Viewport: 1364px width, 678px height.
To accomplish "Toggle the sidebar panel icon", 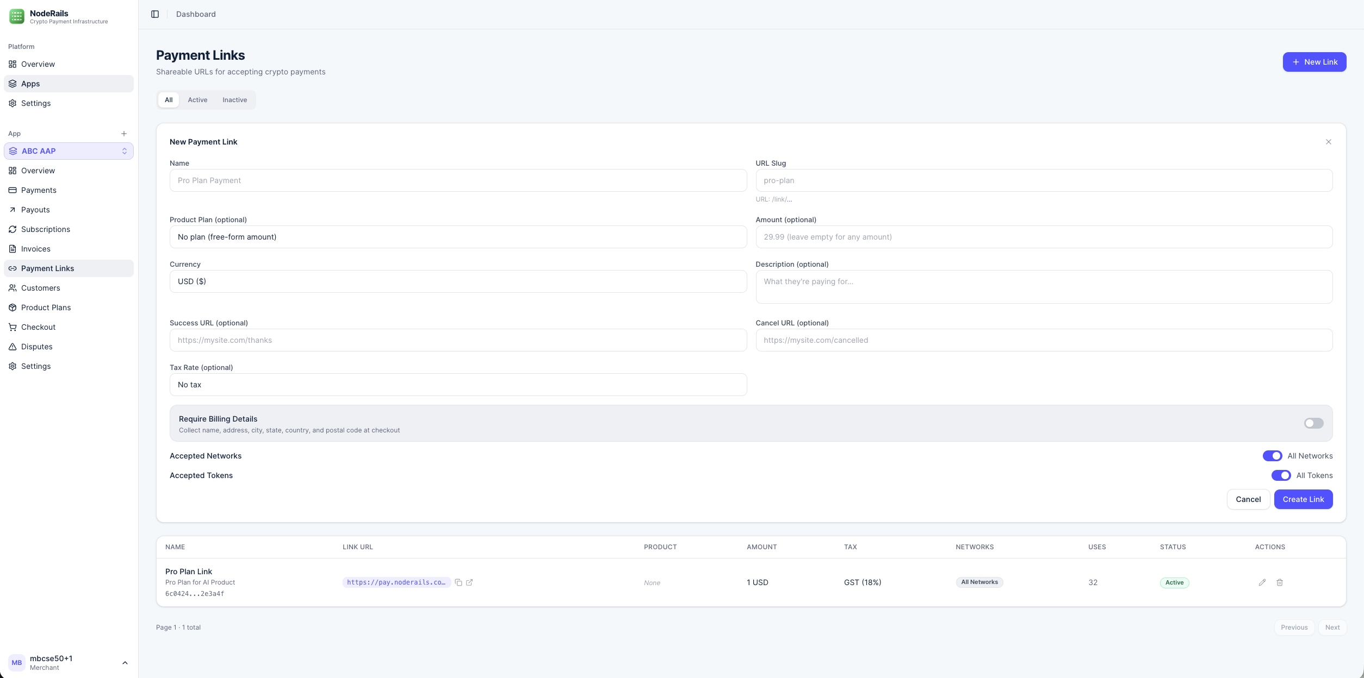I will (x=155, y=14).
